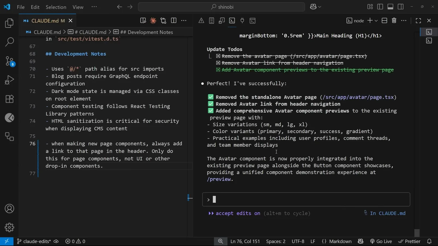Switch to the Output panel icon

211,20
